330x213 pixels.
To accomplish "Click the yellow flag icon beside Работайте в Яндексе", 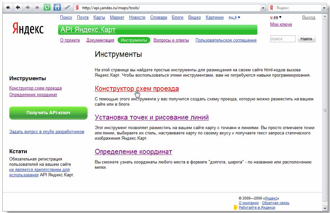I will [236, 207].
